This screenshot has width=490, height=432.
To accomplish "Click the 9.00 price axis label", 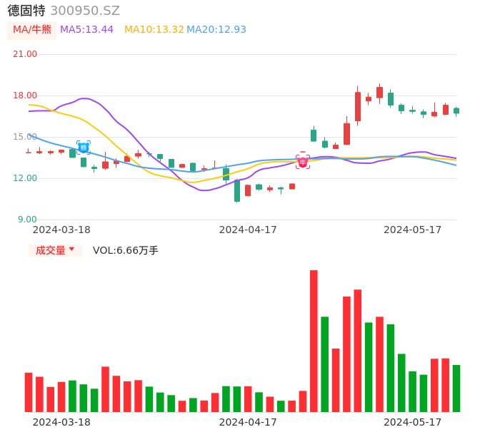I will point(28,220).
